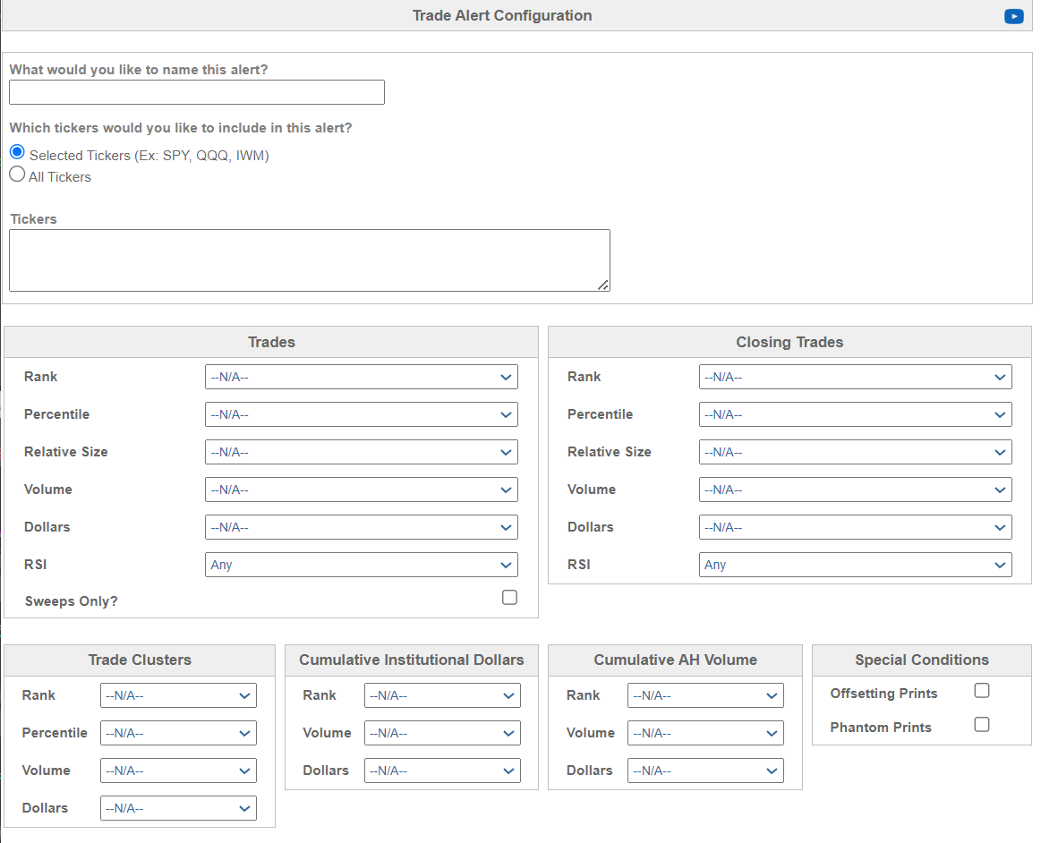Viewport: 1041px width, 843px height.
Task: Open the Cumulative Institutional Dollars Dollars dropdown
Action: 442,771
